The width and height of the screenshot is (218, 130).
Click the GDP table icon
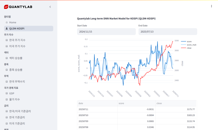[x=7, y=93]
